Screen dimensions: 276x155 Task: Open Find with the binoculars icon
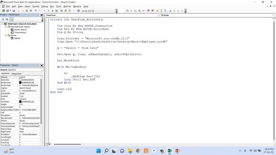point(31,11)
